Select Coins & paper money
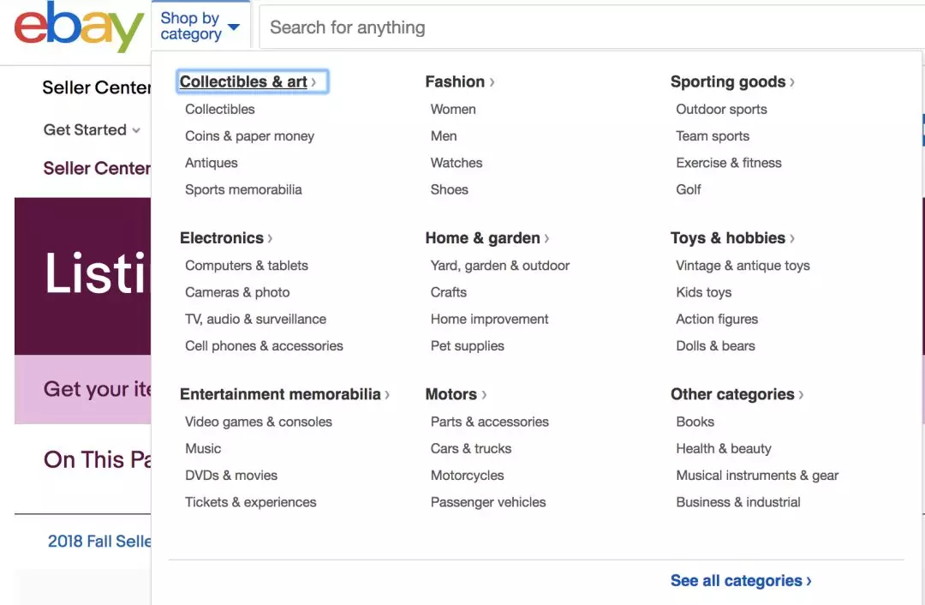925x605 pixels. pyautogui.click(x=249, y=136)
